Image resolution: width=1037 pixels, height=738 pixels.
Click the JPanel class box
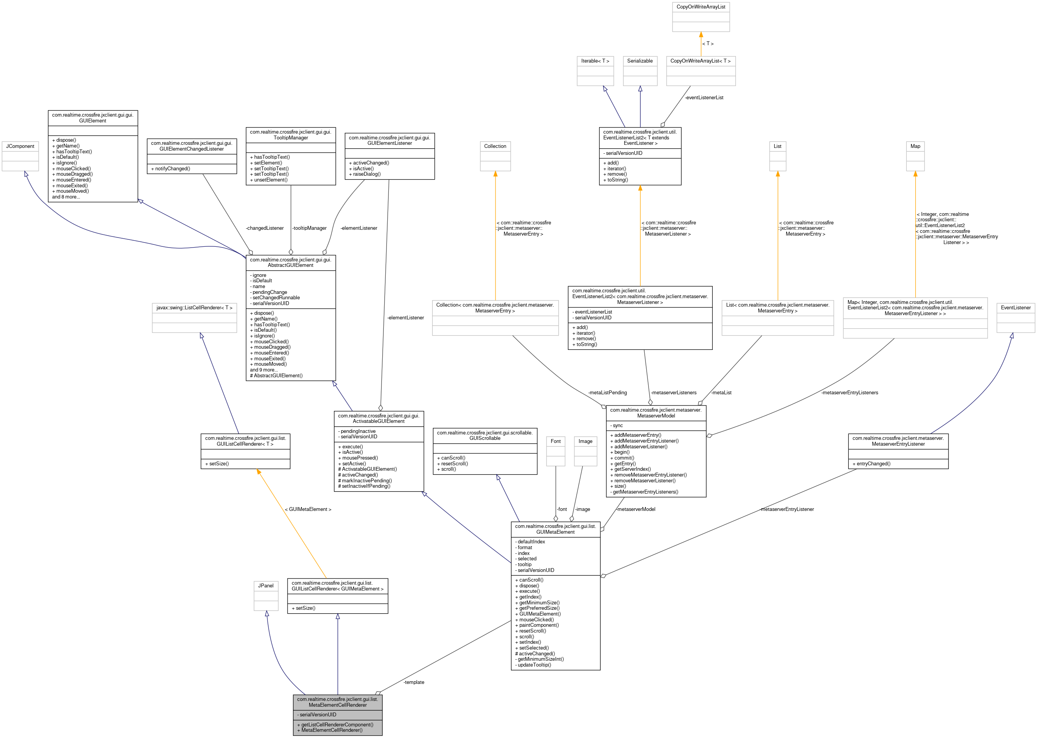point(266,596)
